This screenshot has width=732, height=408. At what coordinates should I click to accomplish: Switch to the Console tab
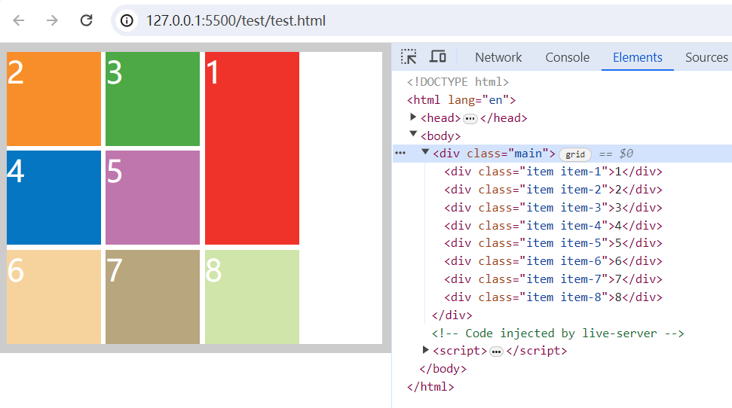tap(567, 57)
